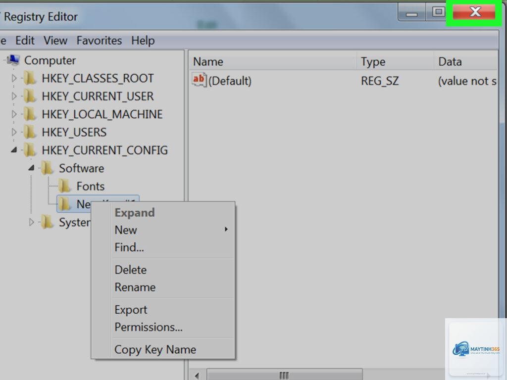Click the highlighted new key folder icon
The width and height of the screenshot is (507, 380).
point(65,204)
